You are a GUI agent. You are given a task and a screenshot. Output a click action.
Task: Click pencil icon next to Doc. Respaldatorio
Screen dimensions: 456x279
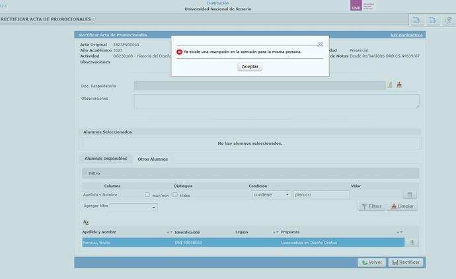click(x=390, y=85)
